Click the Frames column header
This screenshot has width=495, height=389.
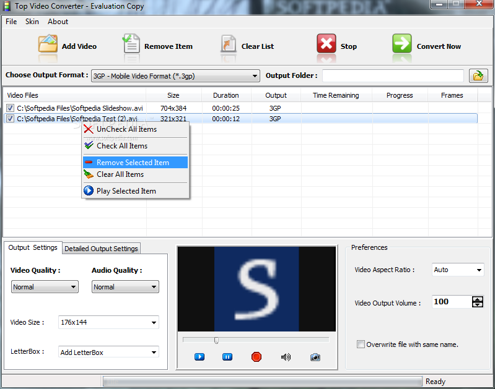pos(452,95)
